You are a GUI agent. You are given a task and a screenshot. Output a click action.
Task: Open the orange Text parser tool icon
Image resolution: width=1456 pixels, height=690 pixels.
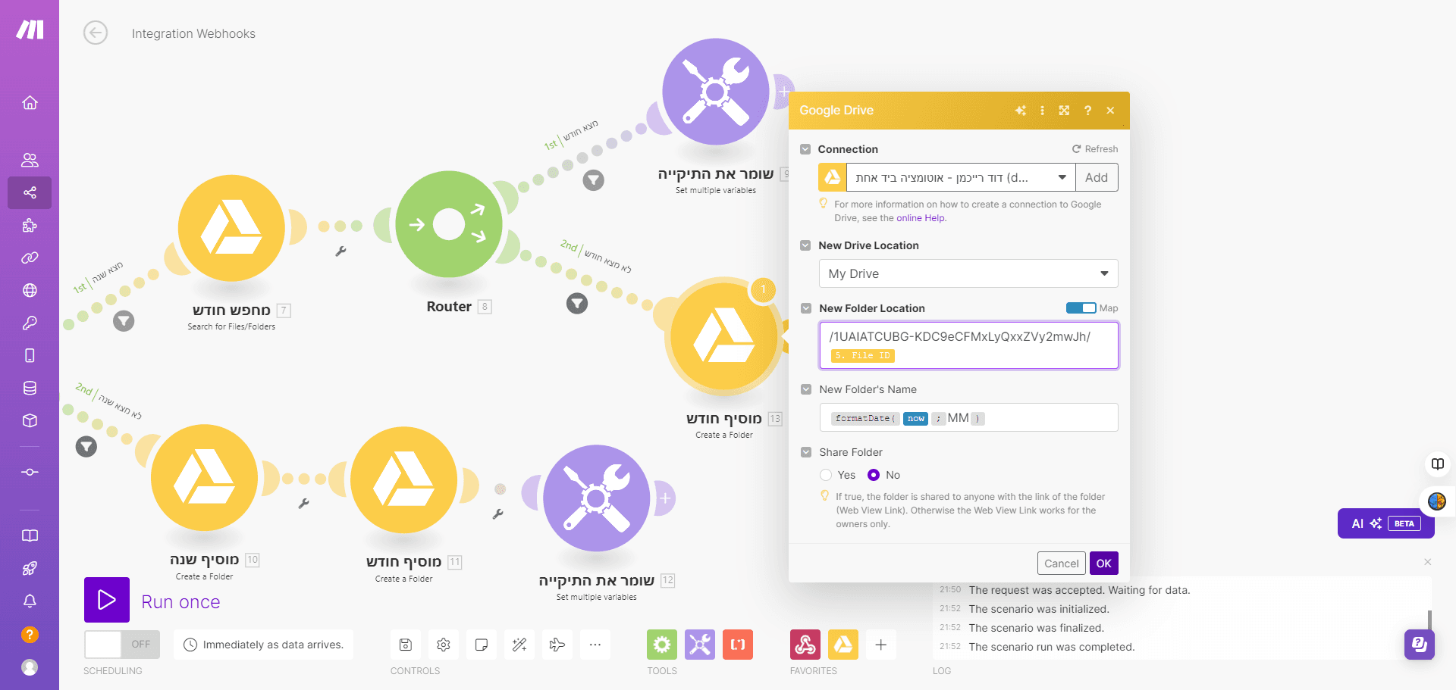pyautogui.click(x=738, y=645)
